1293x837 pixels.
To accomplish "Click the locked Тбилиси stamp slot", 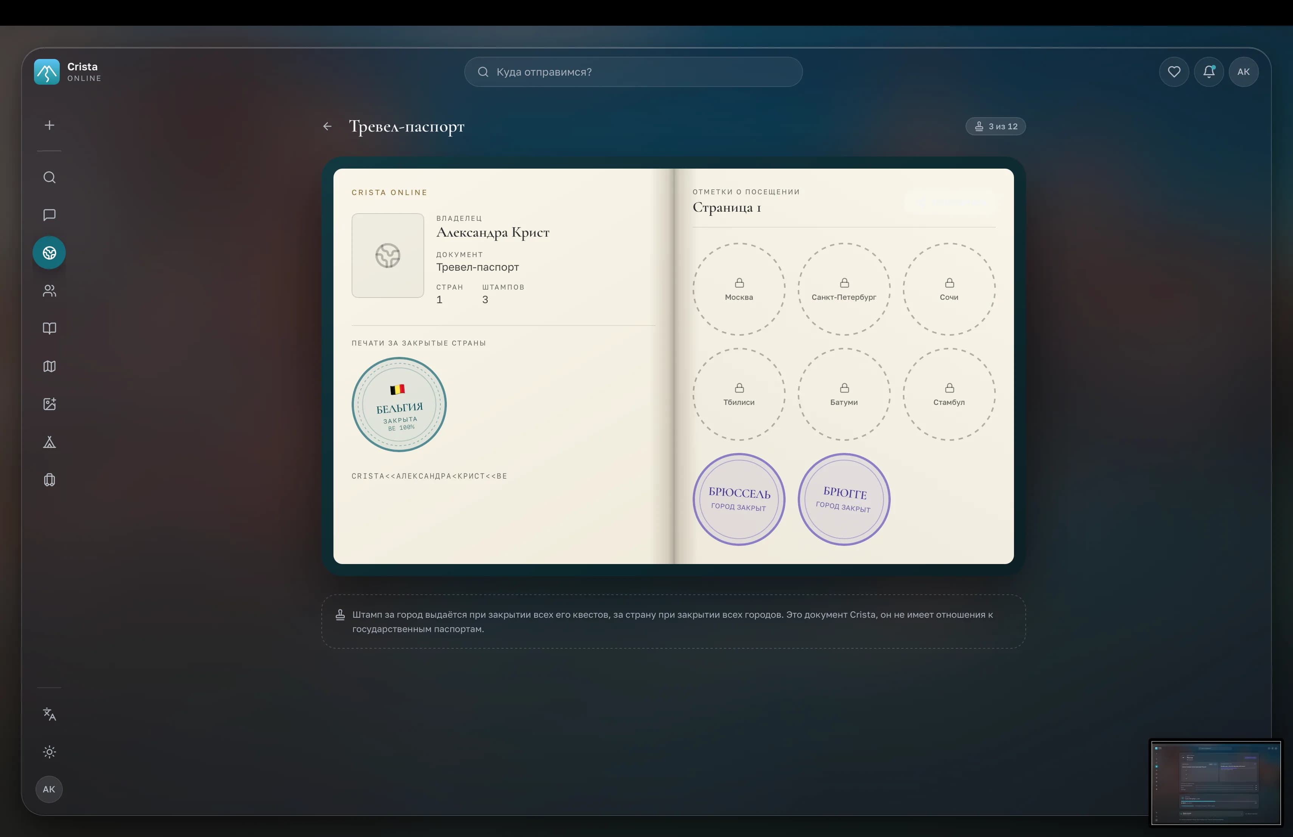I will (739, 394).
